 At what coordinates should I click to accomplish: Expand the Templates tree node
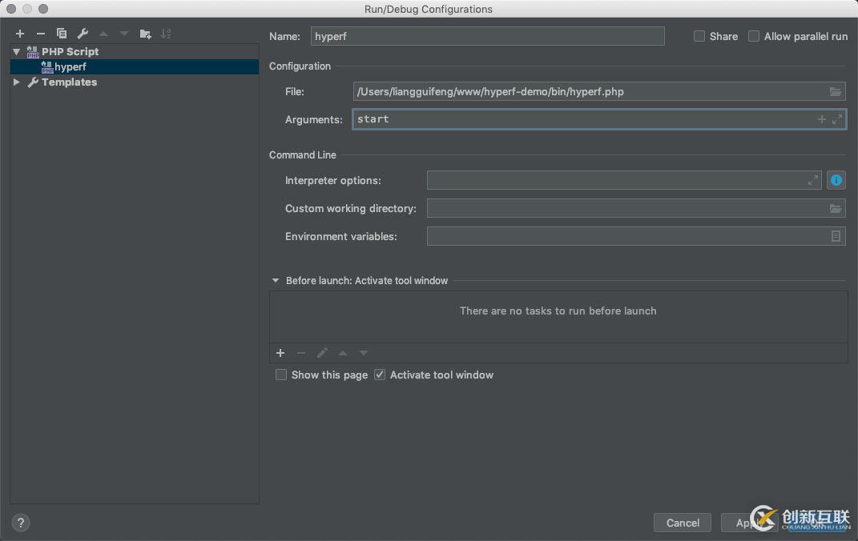click(x=17, y=82)
